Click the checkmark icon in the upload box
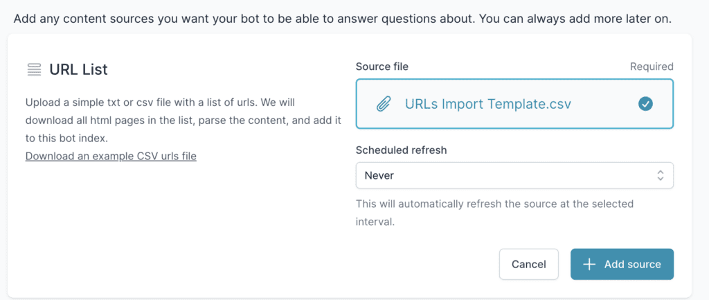The height and width of the screenshot is (300, 709). [645, 104]
